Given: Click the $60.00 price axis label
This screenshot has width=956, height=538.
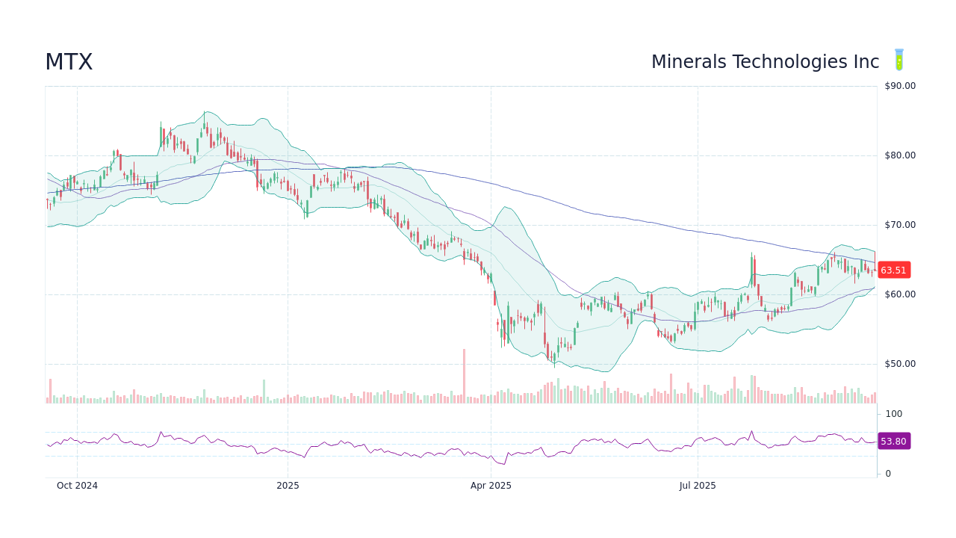Looking at the screenshot, I should click(898, 294).
